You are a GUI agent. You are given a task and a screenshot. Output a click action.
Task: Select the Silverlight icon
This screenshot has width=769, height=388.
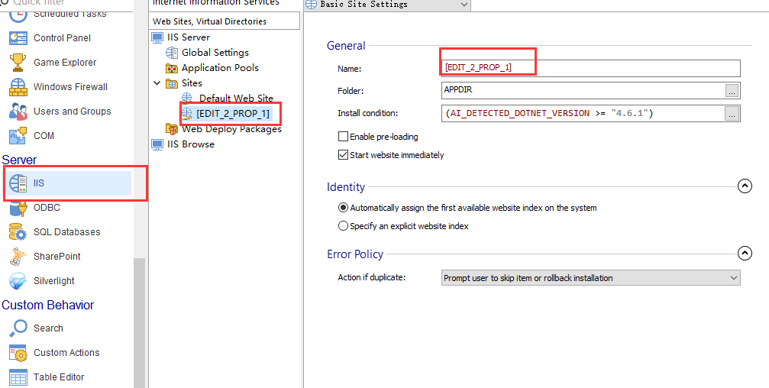coord(18,280)
